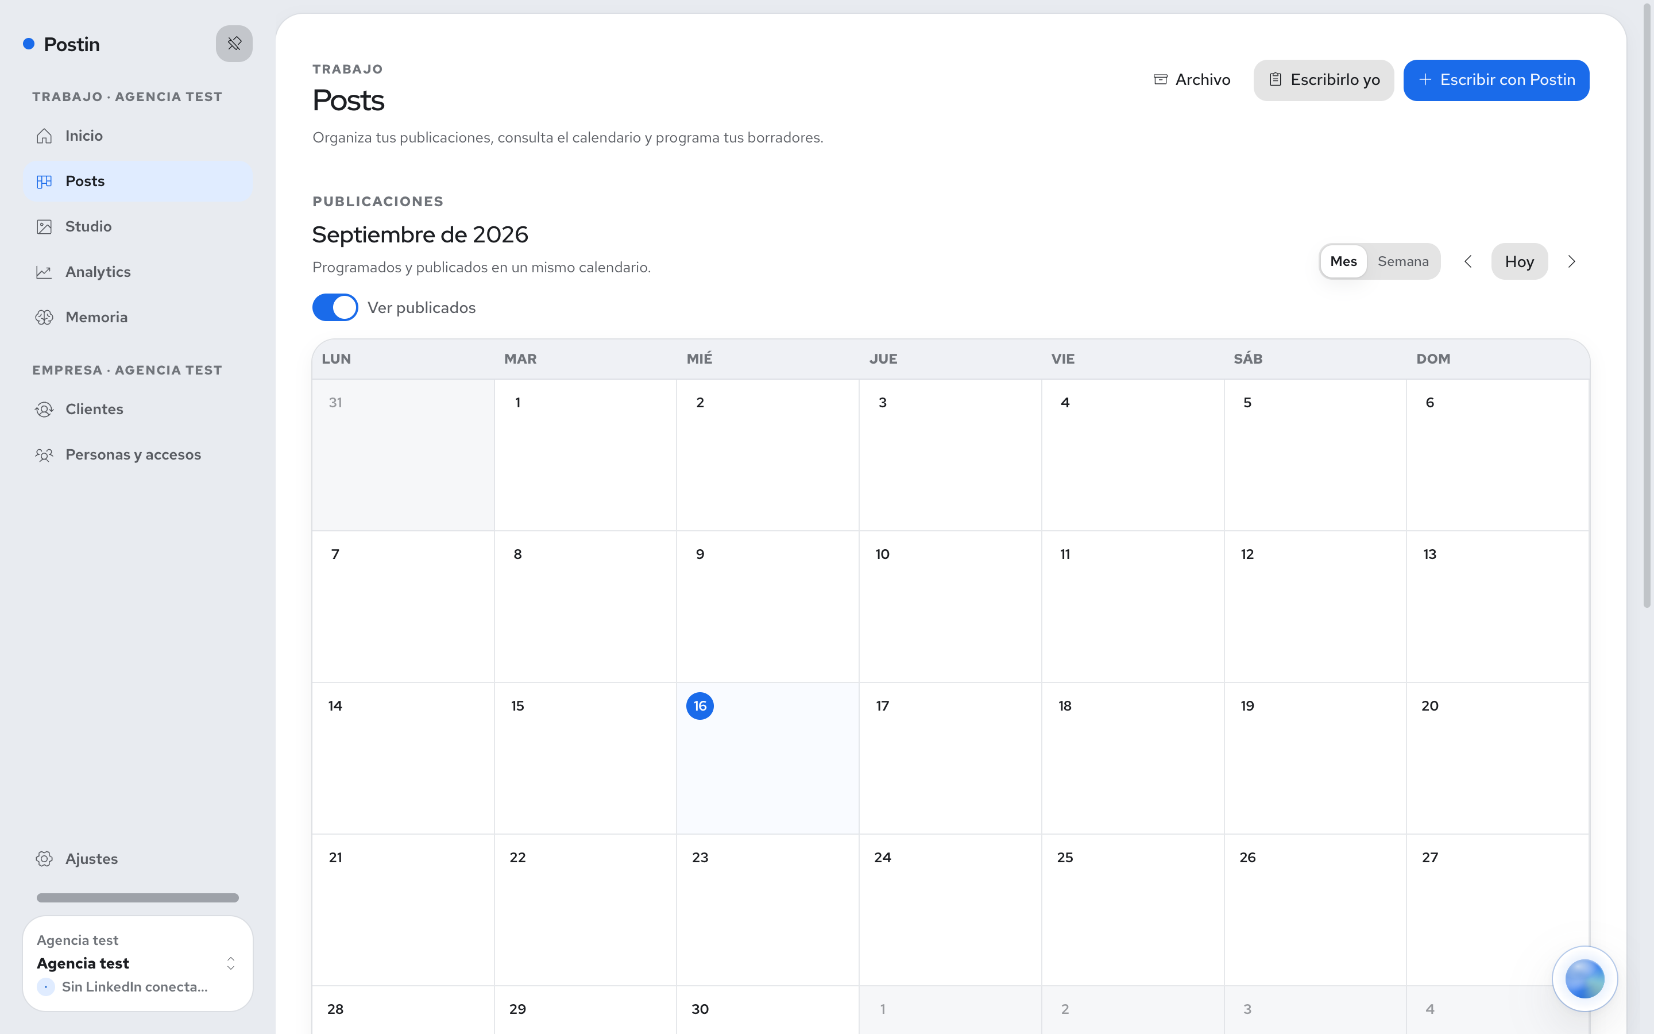Click the sidebar horizontal scrollbar
Image resolution: width=1654 pixels, height=1034 pixels.
(x=137, y=898)
